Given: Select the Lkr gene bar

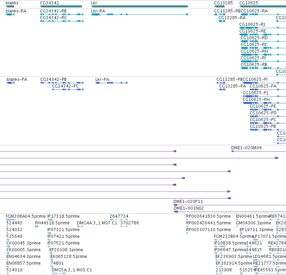Looking at the screenshot, I should [139, 6].
